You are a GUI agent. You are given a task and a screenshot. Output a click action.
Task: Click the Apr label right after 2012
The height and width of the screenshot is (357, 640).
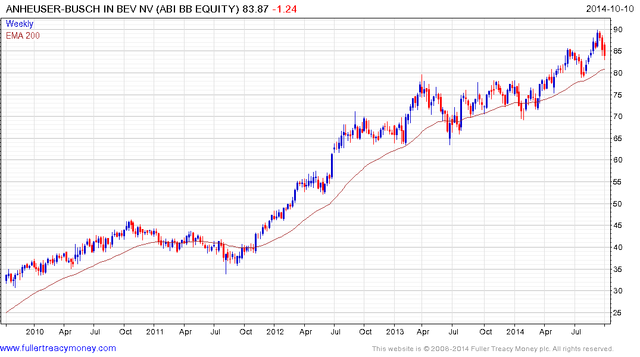tap(306, 331)
